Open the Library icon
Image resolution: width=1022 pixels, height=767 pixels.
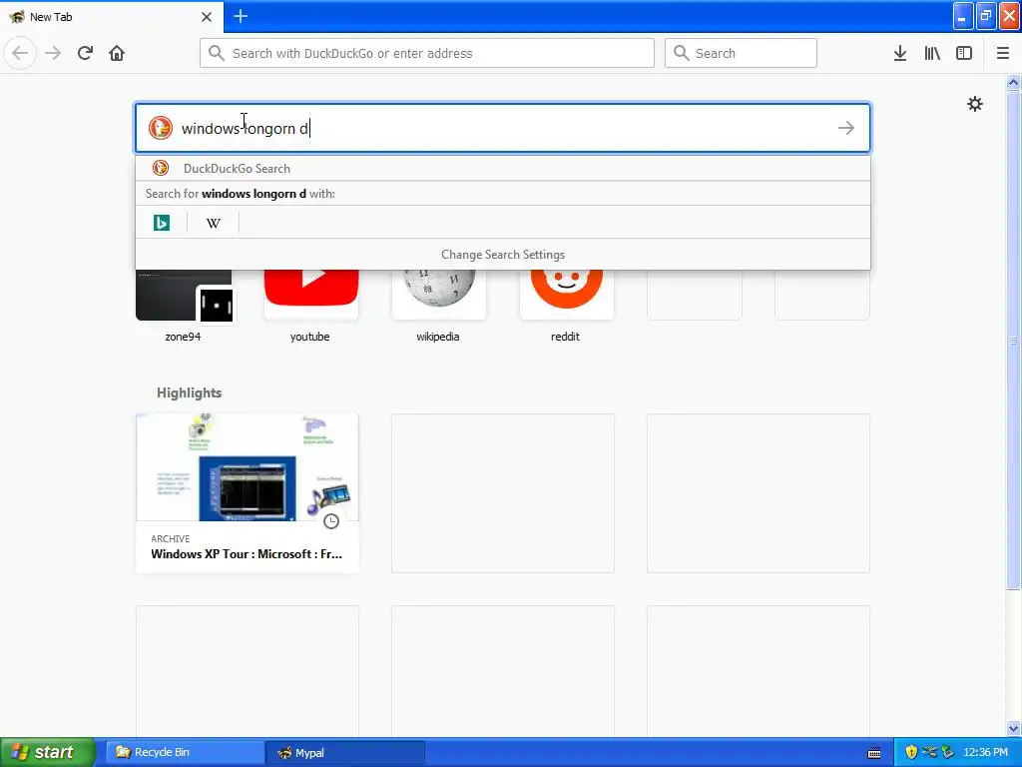click(x=932, y=53)
